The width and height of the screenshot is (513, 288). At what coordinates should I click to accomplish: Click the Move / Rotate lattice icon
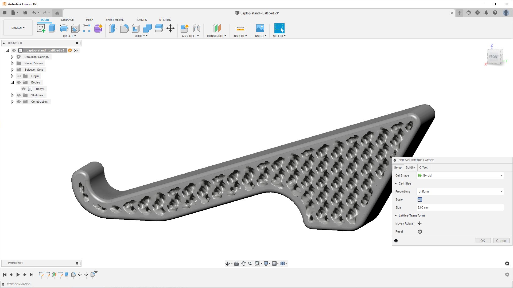coord(419,223)
